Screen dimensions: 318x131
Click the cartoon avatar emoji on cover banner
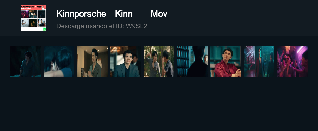tap(42, 7)
